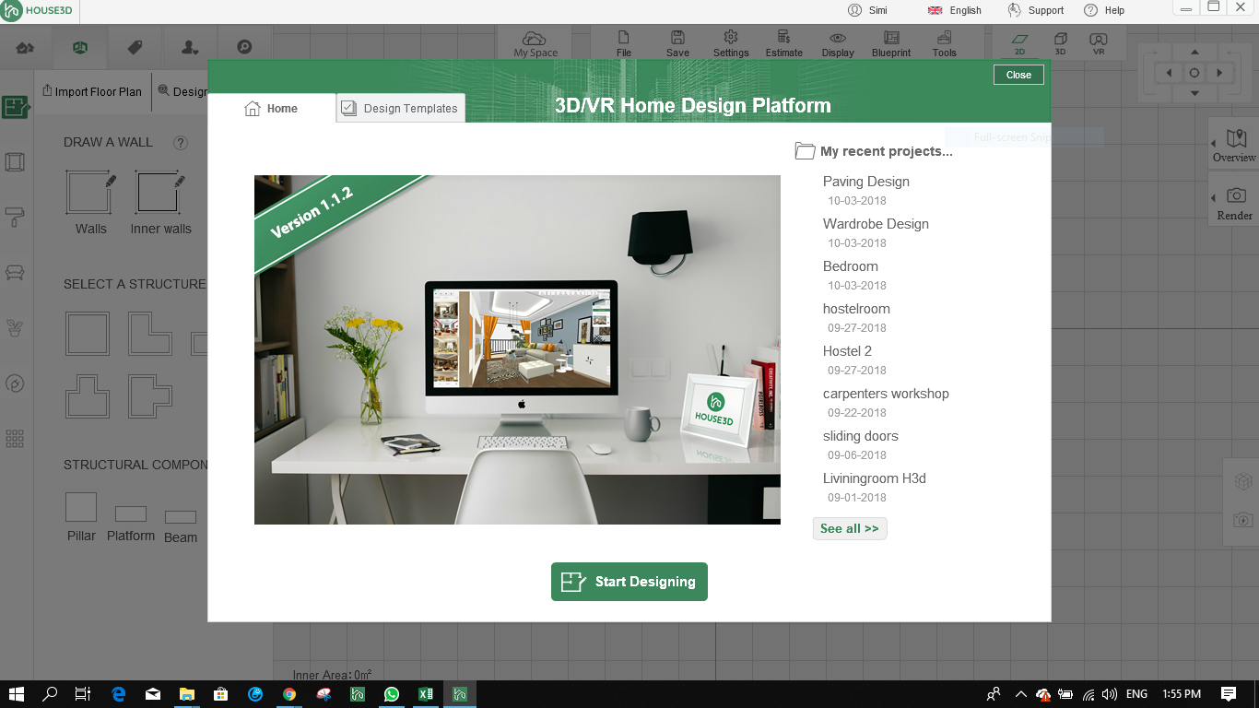This screenshot has height=708, width=1259.
Task: Select the Platform structural component
Action: click(x=131, y=524)
